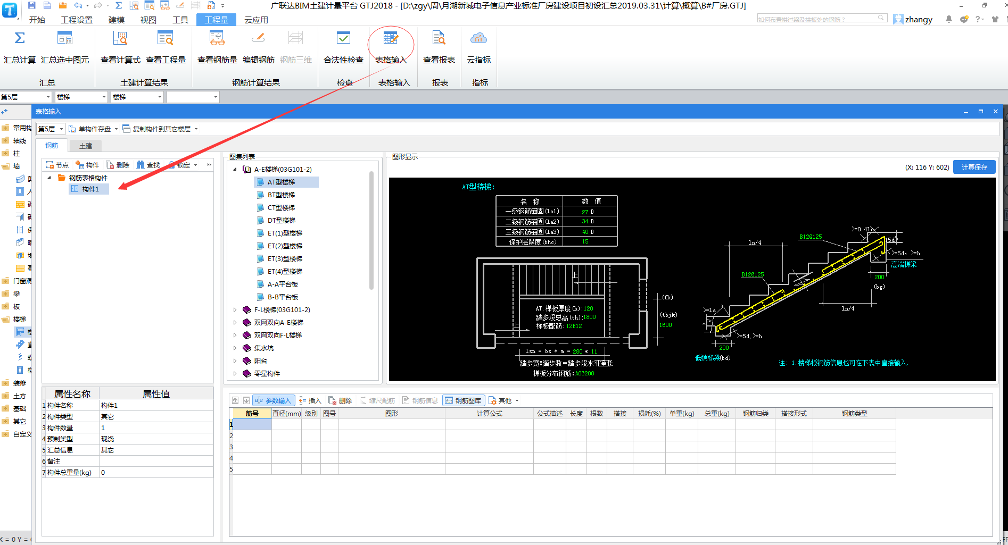
Task: Click the zhangy user avatar icon
Action: pyautogui.click(x=898, y=19)
